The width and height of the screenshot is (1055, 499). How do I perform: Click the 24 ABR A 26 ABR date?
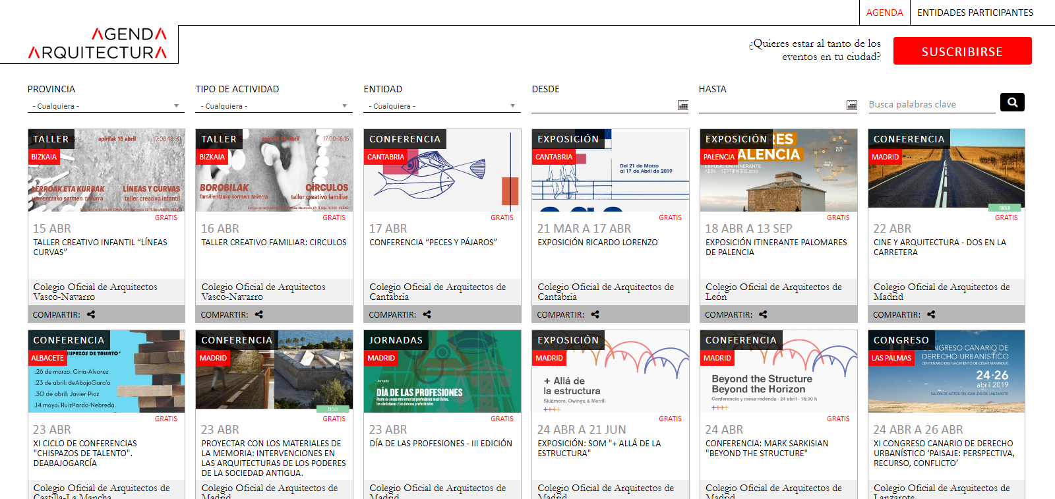point(918,430)
